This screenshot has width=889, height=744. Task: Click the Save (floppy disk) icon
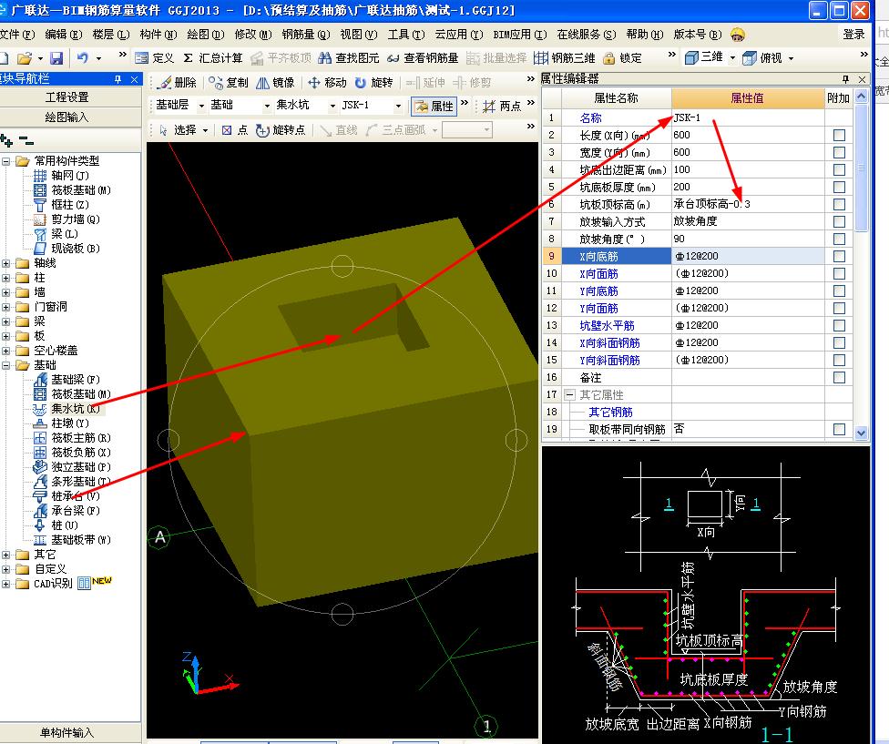click(56, 57)
